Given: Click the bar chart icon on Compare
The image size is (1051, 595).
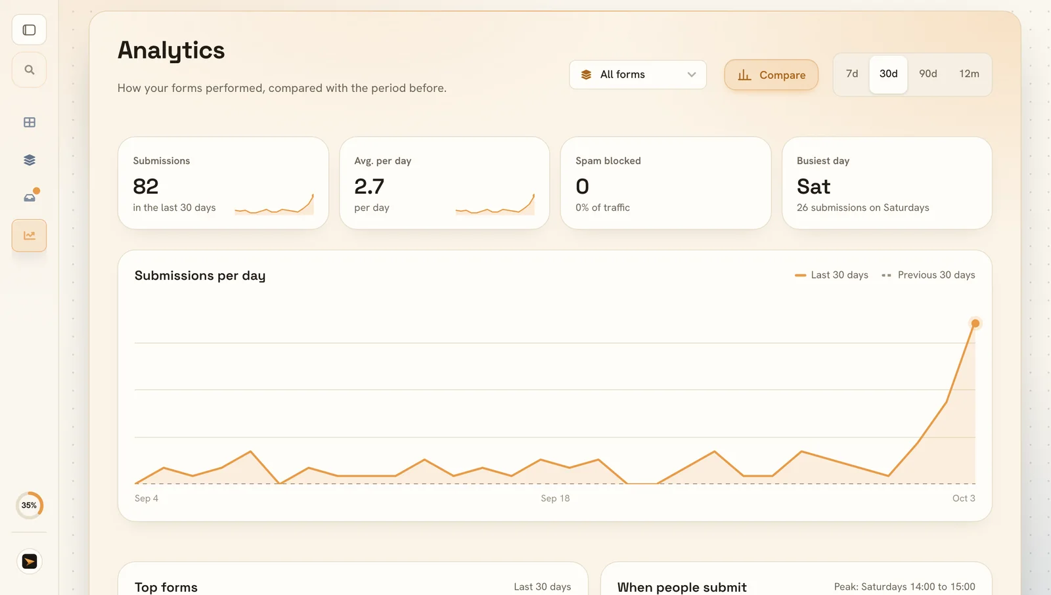Looking at the screenshot, I should [x=744, y=75].
